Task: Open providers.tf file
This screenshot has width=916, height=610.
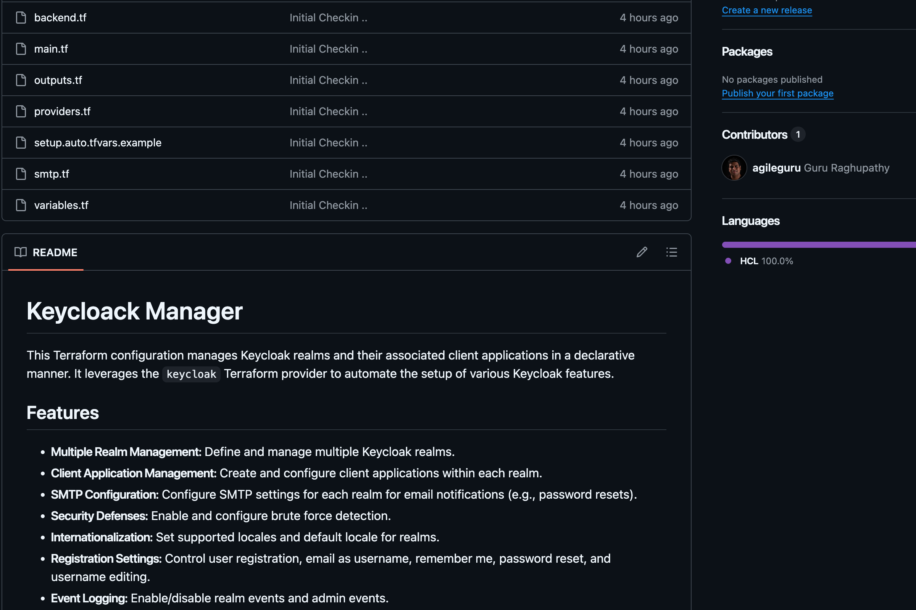Action: 62,112
